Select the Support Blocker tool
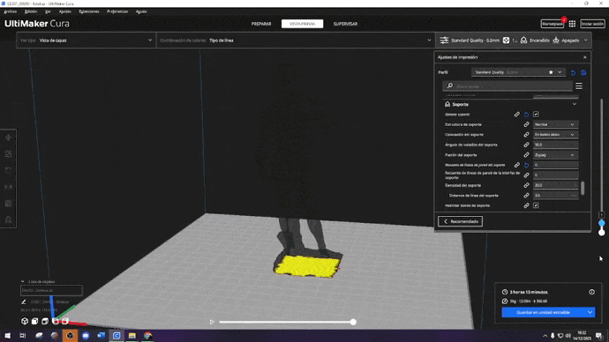This screenshot has width=609, height=342. click(x=8, y=219)
